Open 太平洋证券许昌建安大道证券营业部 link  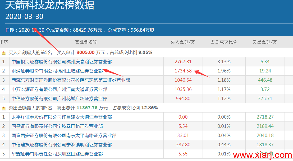pos(62,117)
